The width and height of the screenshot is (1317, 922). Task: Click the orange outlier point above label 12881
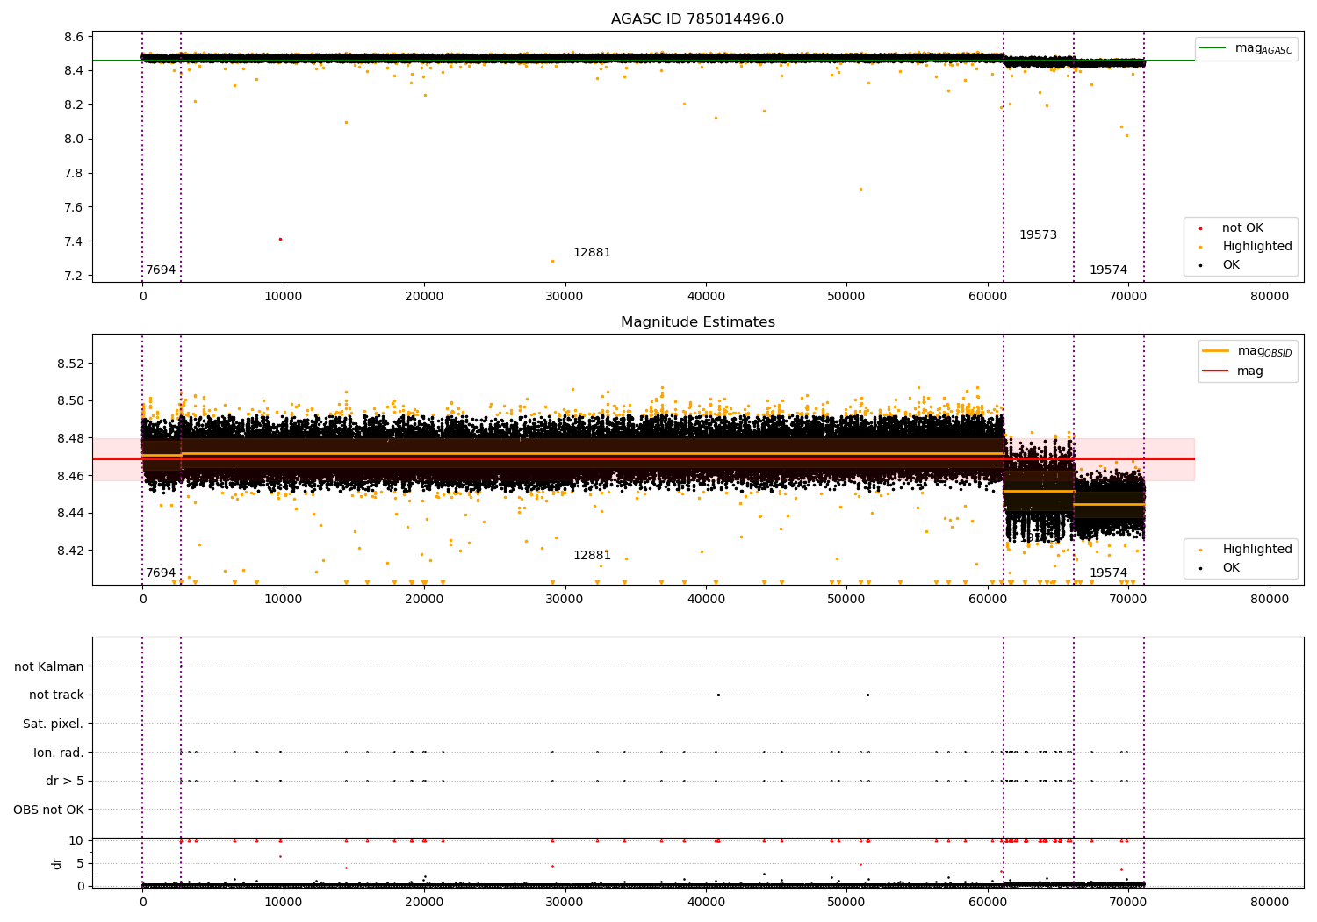[x=552, y=261]
